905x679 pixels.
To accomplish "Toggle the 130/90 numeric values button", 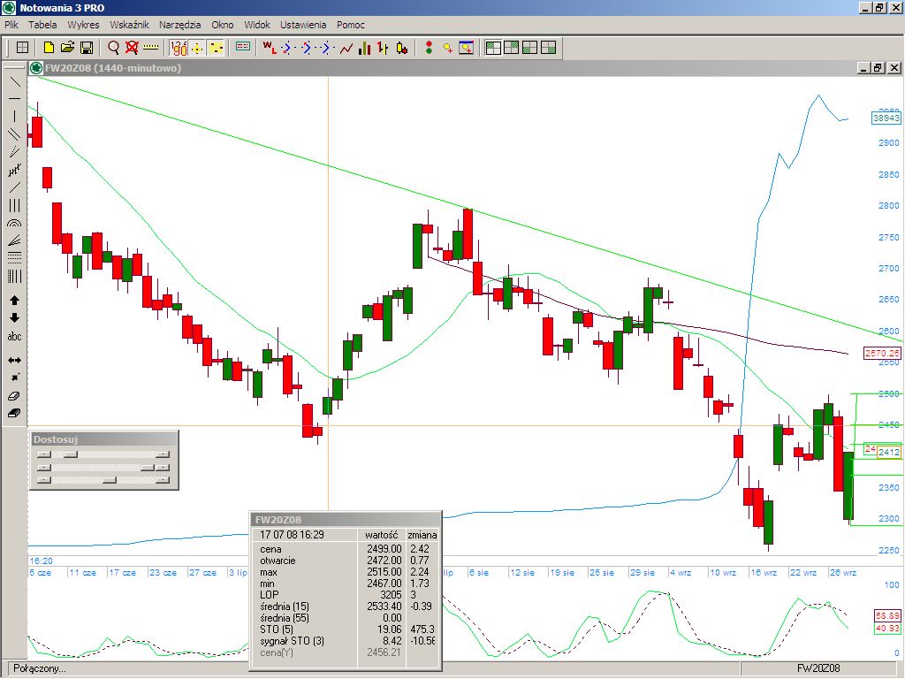I will (x=179, y=48).
